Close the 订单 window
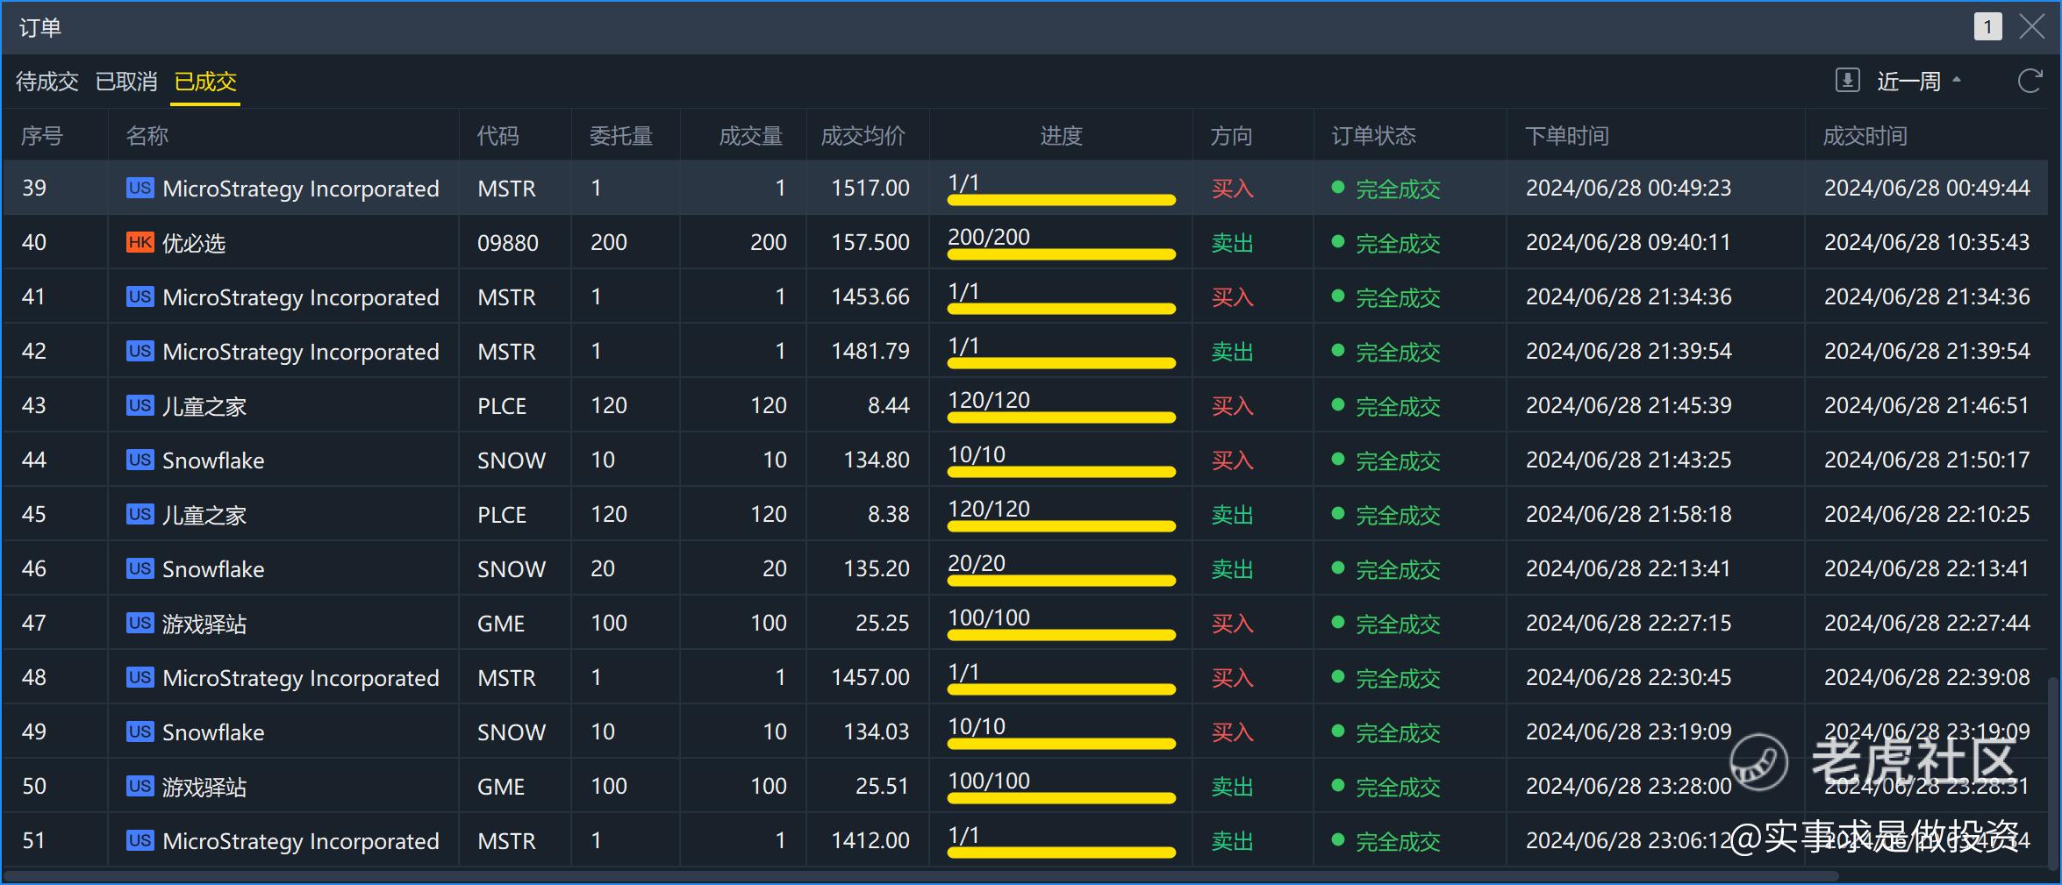 [2031, 26]
